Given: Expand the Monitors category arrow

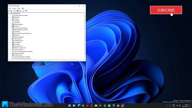Looking at the screenshot, I should (11, 35).
